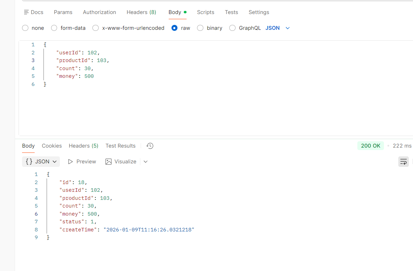413x271 pixels.
Task: Click the response history clock icon
Action: [x=150, y=146]
